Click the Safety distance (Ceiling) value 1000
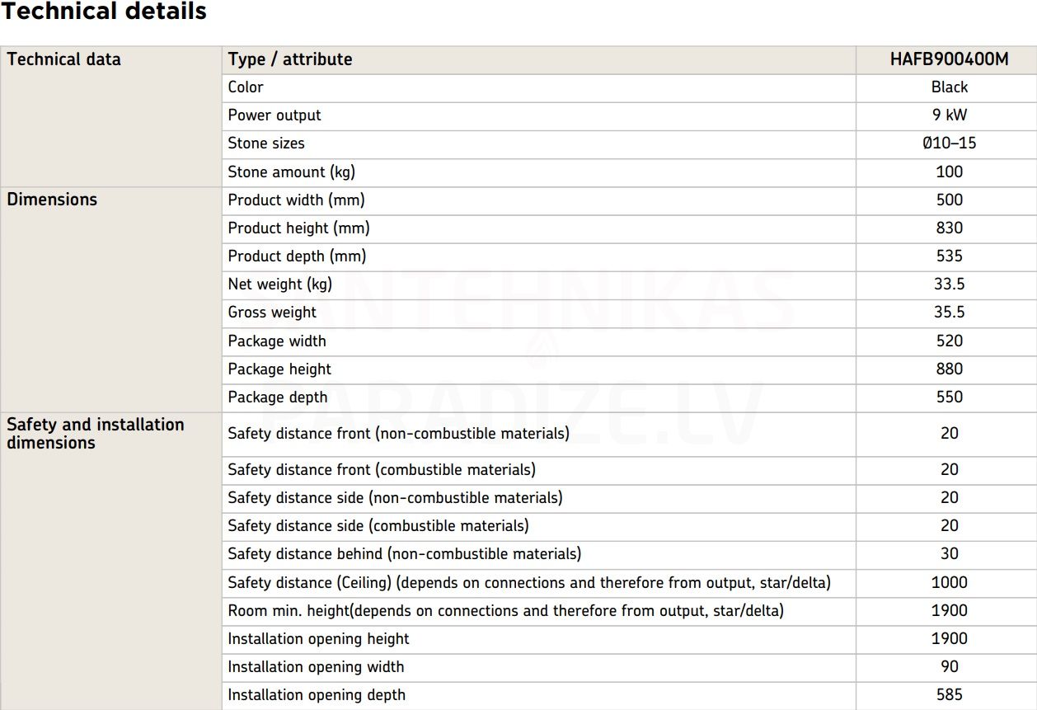This screenshot has height=710, width=1037. click(949, 583)
